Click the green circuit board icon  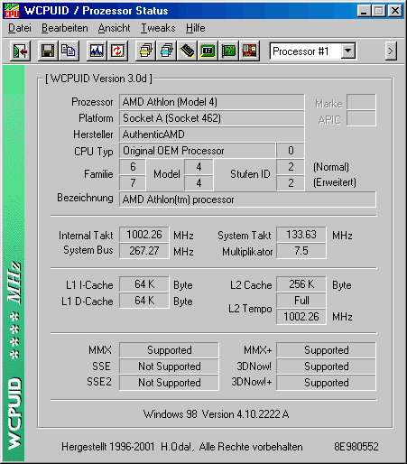228,51
